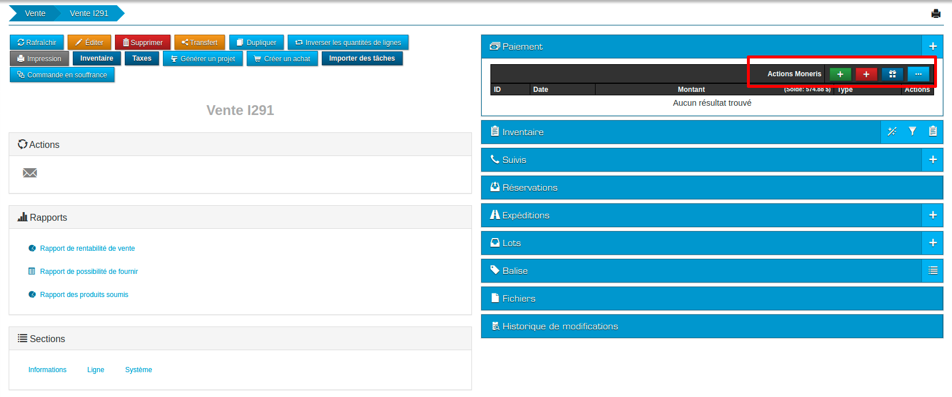The image size is (952, 397).
Task: Expand Historique de modifications panel
Action: pyautogui.click(x=560, y=326)
